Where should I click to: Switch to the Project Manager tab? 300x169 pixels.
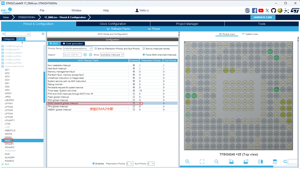pyautogui.click(x=187, y=24)
